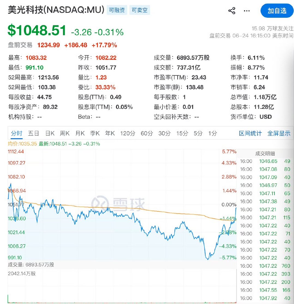The height and width of the screenshot is (304, 294).
Task: Click the current price $1048.51
Action: click(37, 30)
